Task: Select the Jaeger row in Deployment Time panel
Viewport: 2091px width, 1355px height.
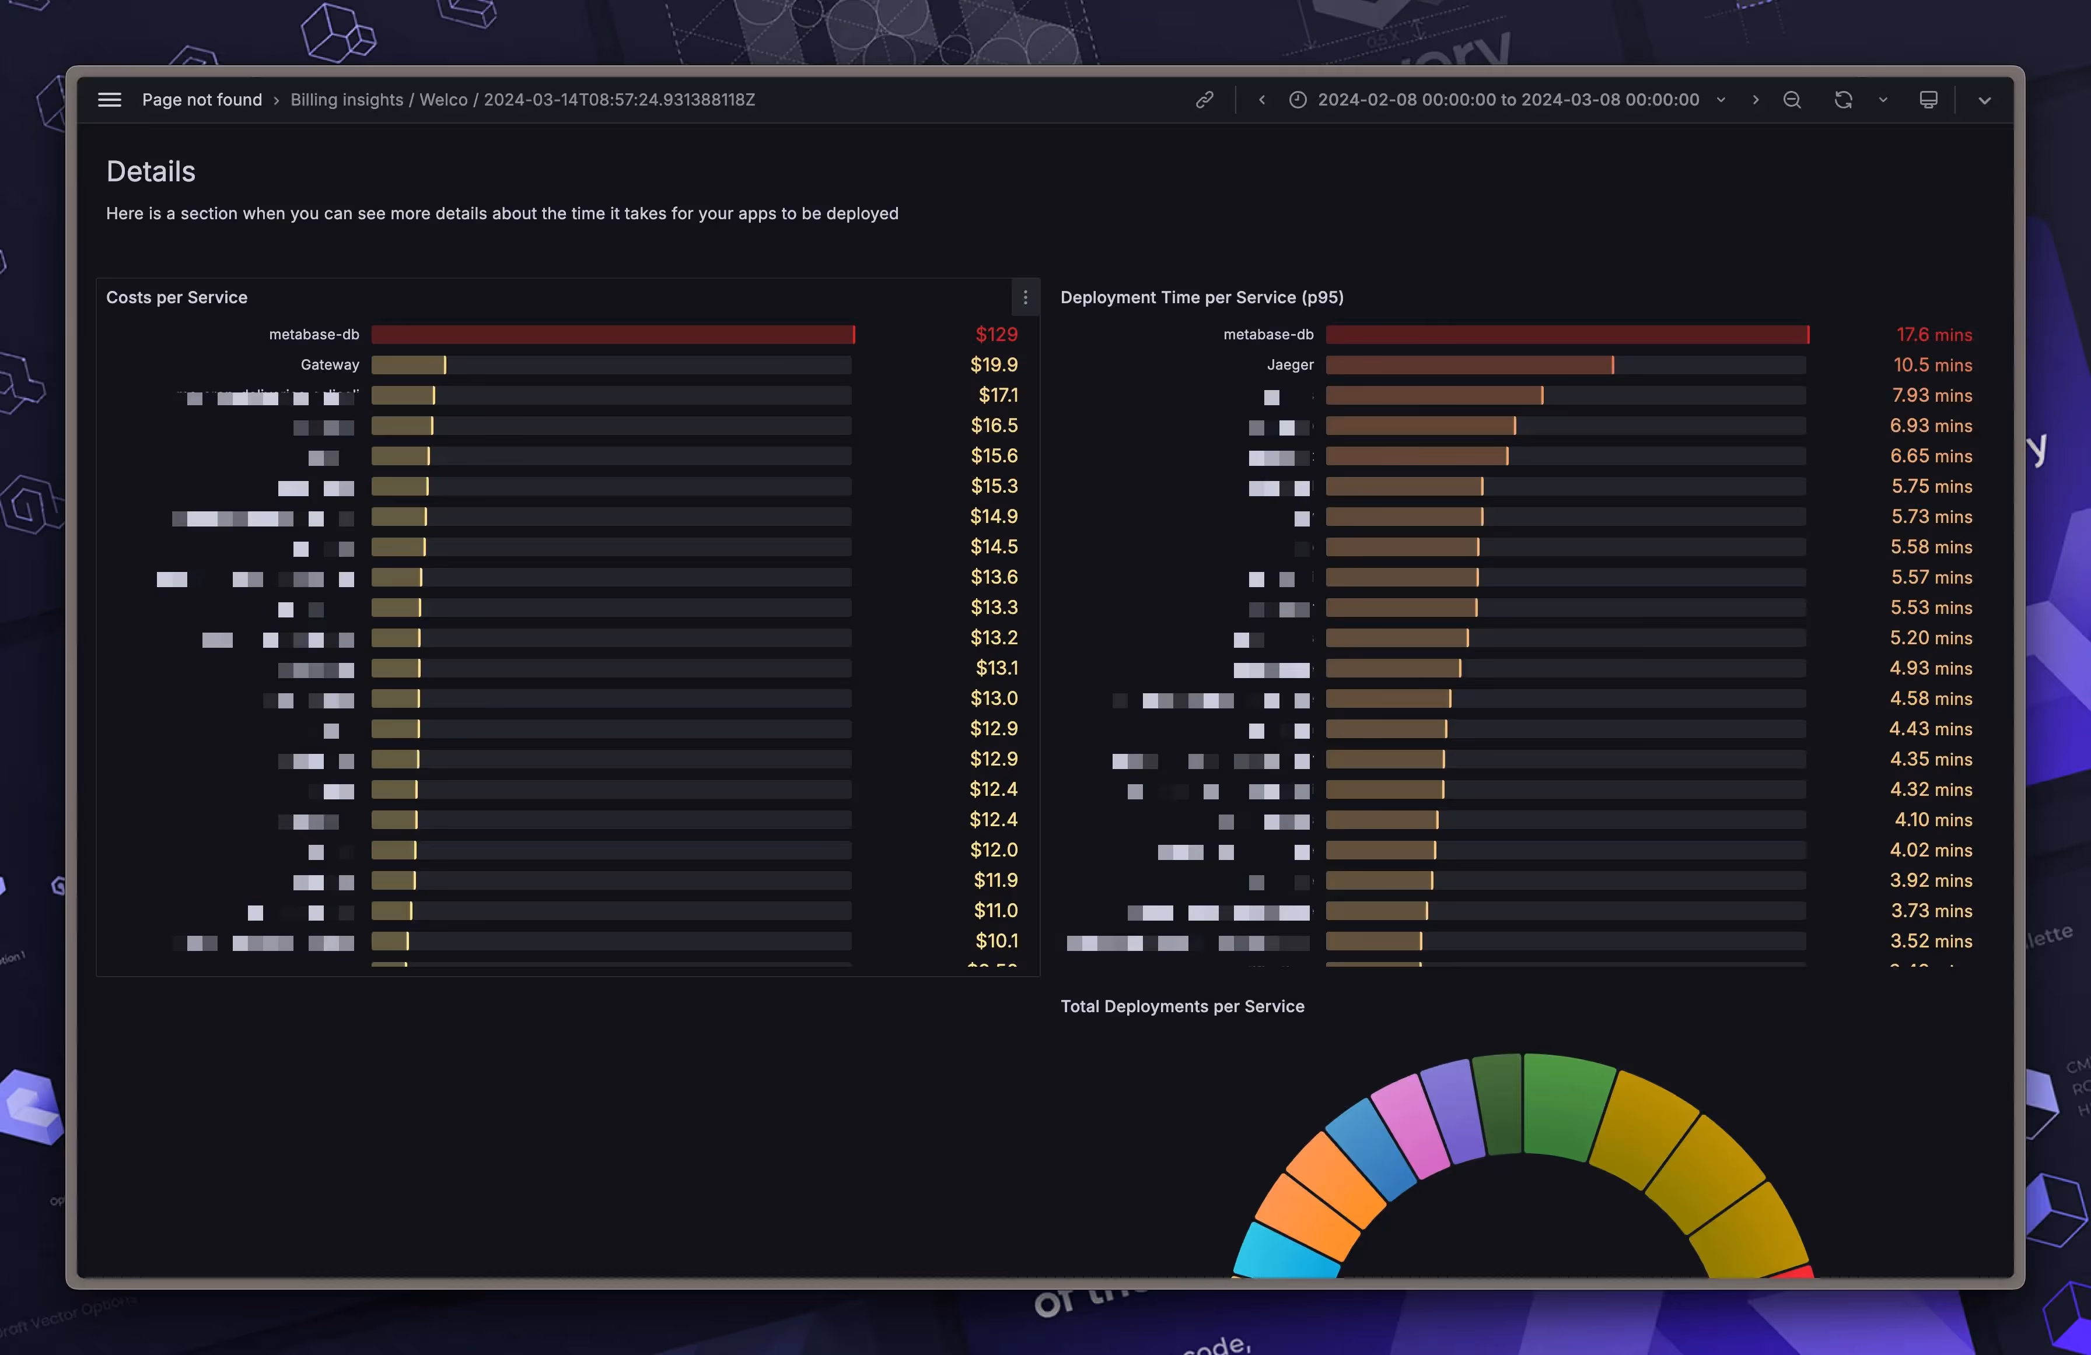Action: (1290, 364)
